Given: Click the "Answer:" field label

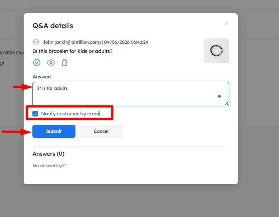Looking at the screenshot, I should pos(42,77).
